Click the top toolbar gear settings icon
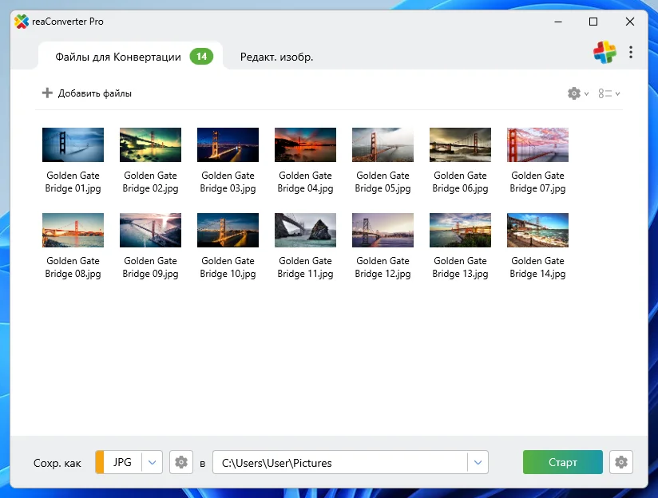This screenshot has height=498, width=658. coord(574,93)
